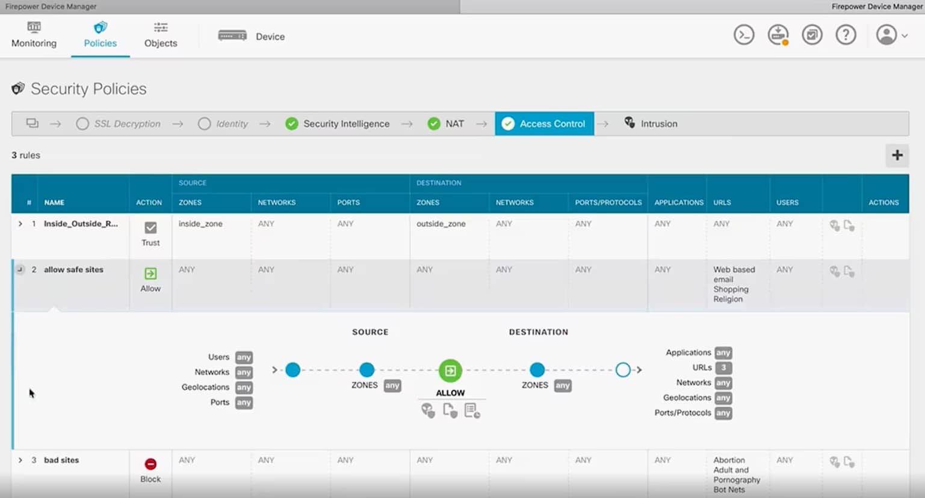Click file policy icon in bad sites row
The width and height of the screenshot is (925, 498).
click(849, 462)
